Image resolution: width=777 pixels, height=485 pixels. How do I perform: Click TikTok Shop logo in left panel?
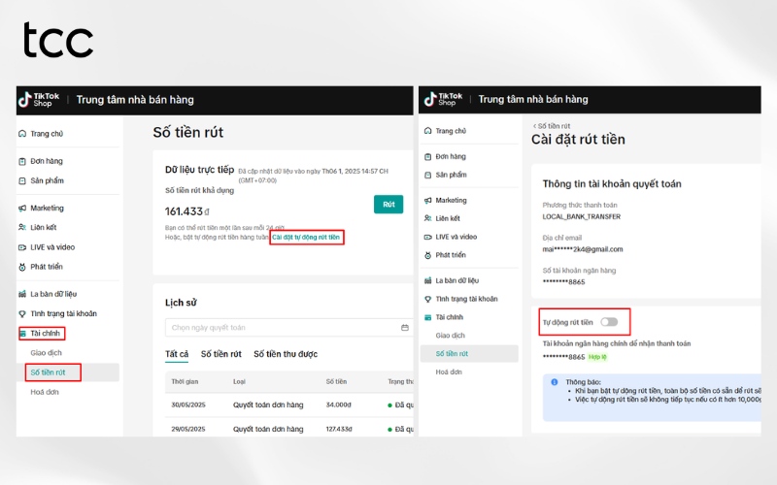pos(39,100)
